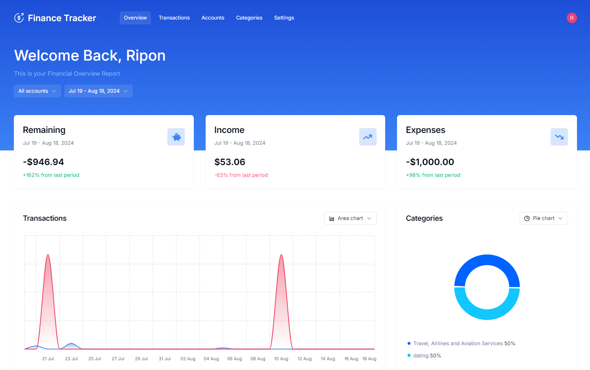This screenshot has height=370, width=590.
Task: Click the blue dot beside dating label
Action: [409, 355]
